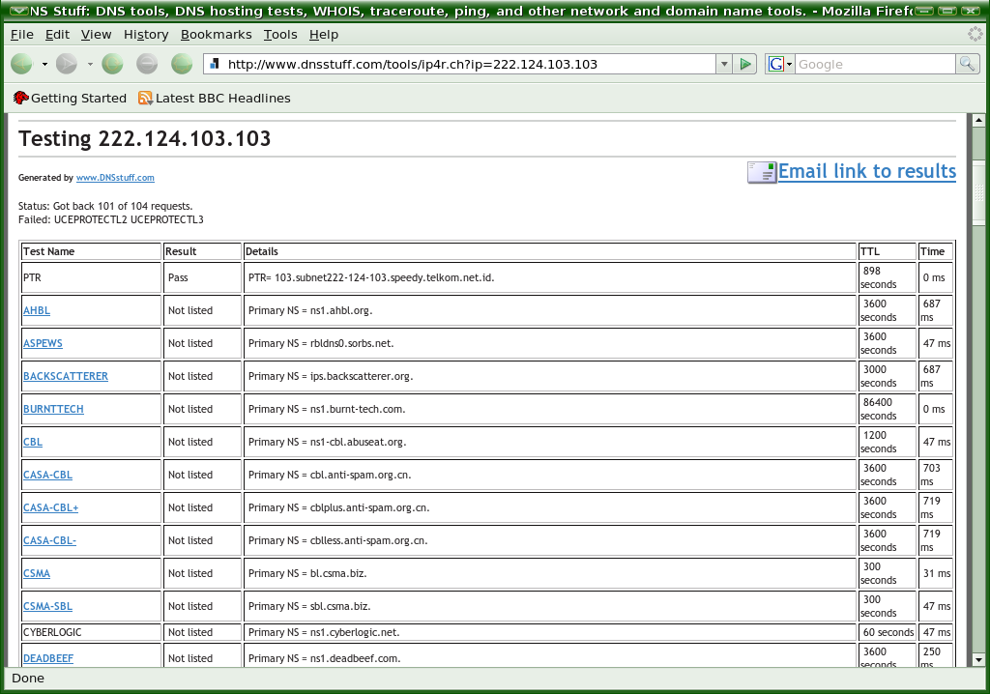990x694 pixels.
Task: Open the Help menu
Action: [324, 34]
